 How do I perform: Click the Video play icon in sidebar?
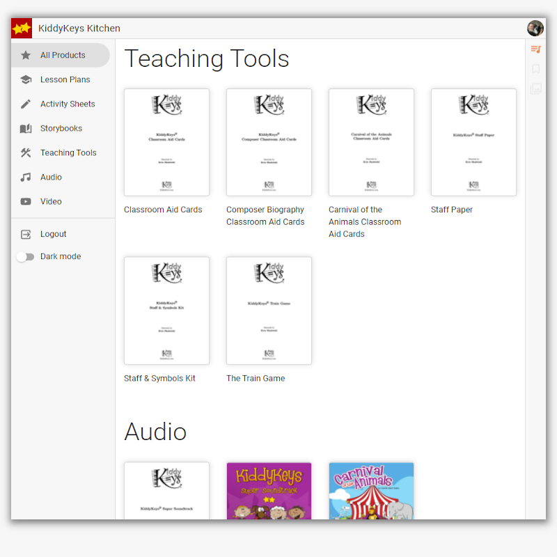[x=26, y=201]
